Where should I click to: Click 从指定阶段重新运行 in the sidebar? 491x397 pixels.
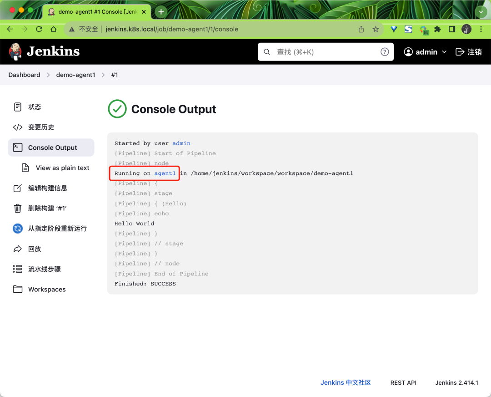pos(51,229)
